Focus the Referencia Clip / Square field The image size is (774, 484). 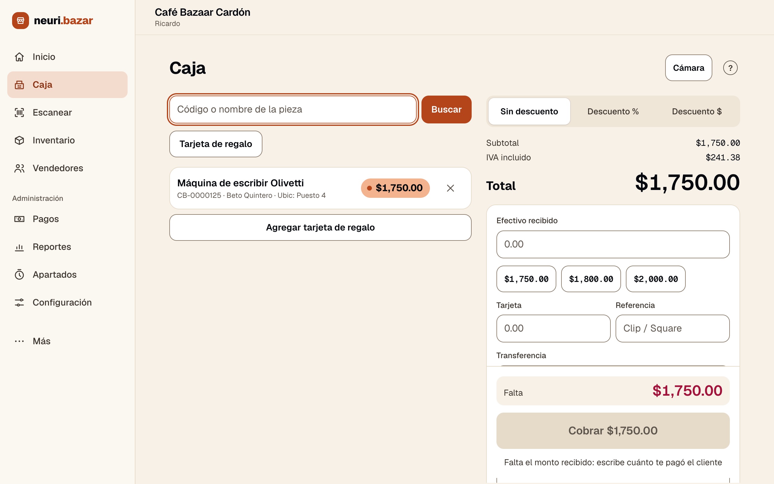[672, 329]
